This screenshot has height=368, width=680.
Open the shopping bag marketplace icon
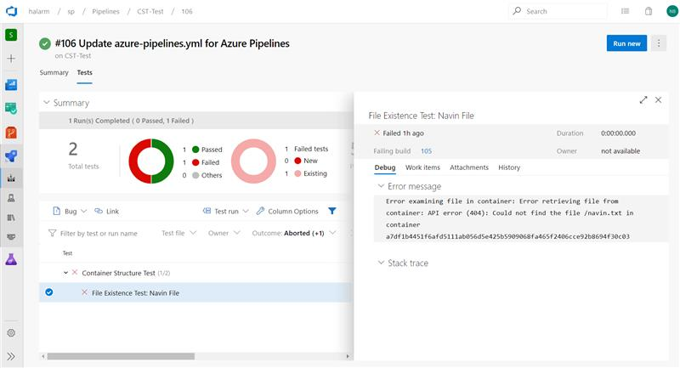coord(649,11)
